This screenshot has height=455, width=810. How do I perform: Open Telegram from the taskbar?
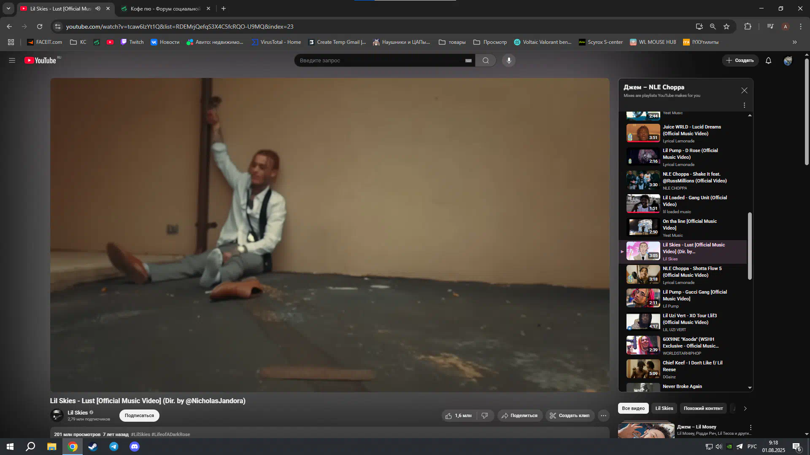(114, 447)
